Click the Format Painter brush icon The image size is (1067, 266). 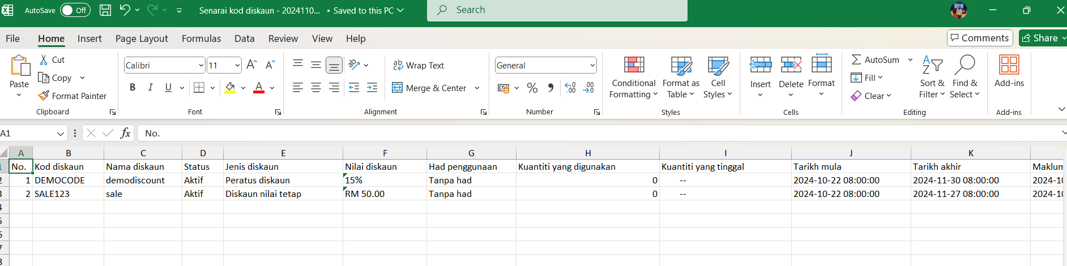coord(44,96)
